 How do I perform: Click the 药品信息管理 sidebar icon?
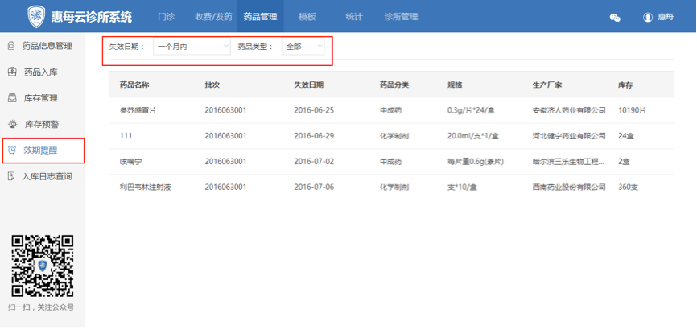11,46
